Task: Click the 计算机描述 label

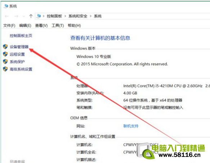Action: (86, 159)
